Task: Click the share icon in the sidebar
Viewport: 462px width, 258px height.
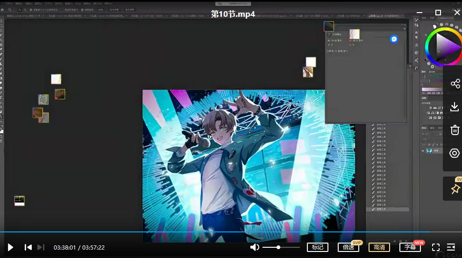Action: [455, 84]
